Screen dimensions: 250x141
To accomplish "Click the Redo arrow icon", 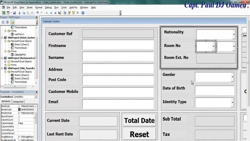I will pos(42,13).
